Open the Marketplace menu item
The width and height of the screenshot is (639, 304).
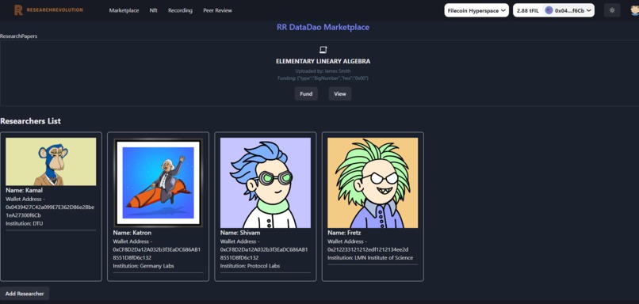[x=124, y=10]
